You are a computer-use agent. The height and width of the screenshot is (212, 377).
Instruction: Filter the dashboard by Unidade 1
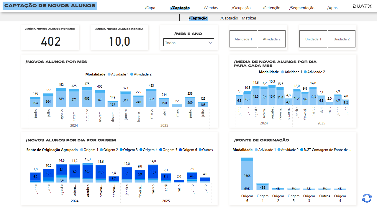313,39
